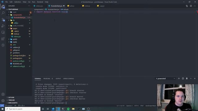Image resolution: width=198 pixels, height=111 pixels.
Task: Open Task View on taskbar
Action: point(48,109)
